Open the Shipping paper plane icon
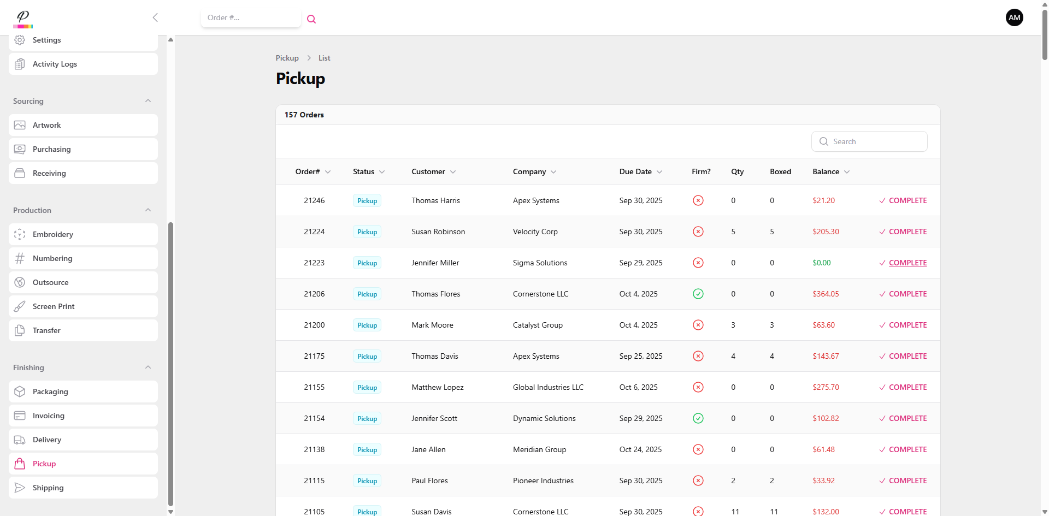This screenshot has height=516, width=1049. (20, 488)
